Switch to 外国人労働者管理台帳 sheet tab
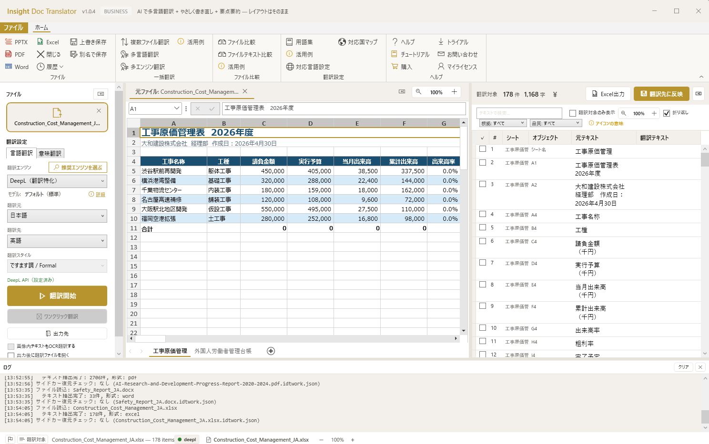 [x=223, y=351]
